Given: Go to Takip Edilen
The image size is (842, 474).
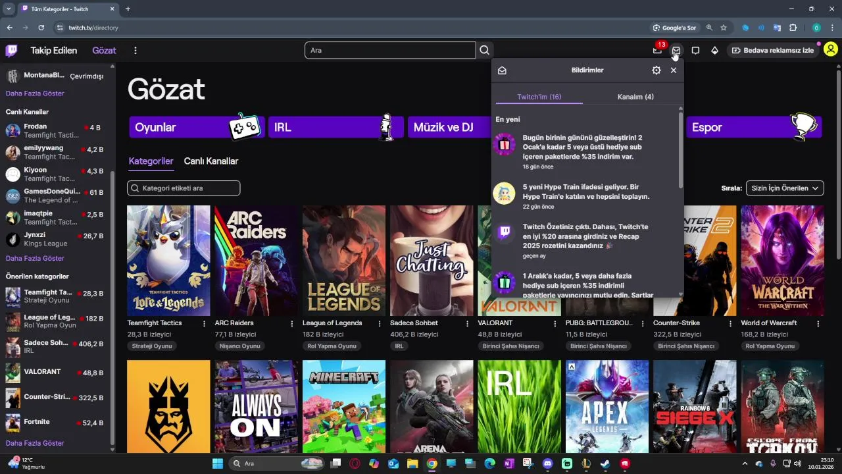Looking at the screenshot, I should coord(54,51).
